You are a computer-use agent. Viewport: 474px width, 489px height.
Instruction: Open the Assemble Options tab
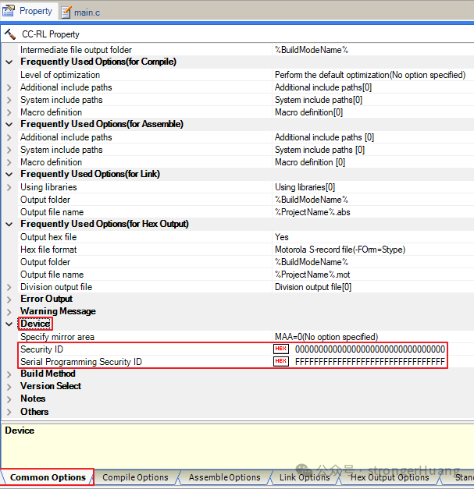224,477
